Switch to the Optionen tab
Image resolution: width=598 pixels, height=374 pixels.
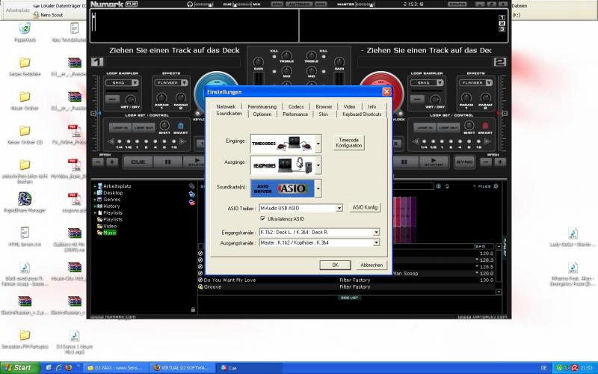coord(262,114)
